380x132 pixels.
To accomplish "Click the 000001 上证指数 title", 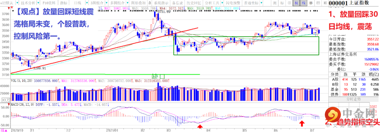I will (349, 3).
